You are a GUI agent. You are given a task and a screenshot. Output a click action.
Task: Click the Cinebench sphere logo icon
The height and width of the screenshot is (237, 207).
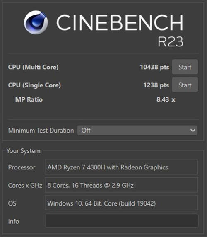click(36, 22)
